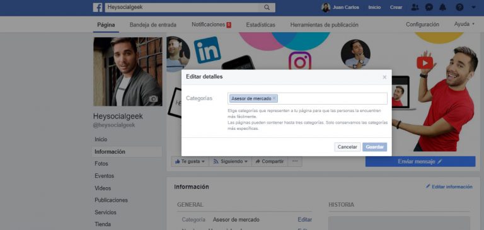Image resolution: width=484 pixels, height=230 pixels.
Task: Close the Editar detalles dialog
Action: tap(384, 77)
